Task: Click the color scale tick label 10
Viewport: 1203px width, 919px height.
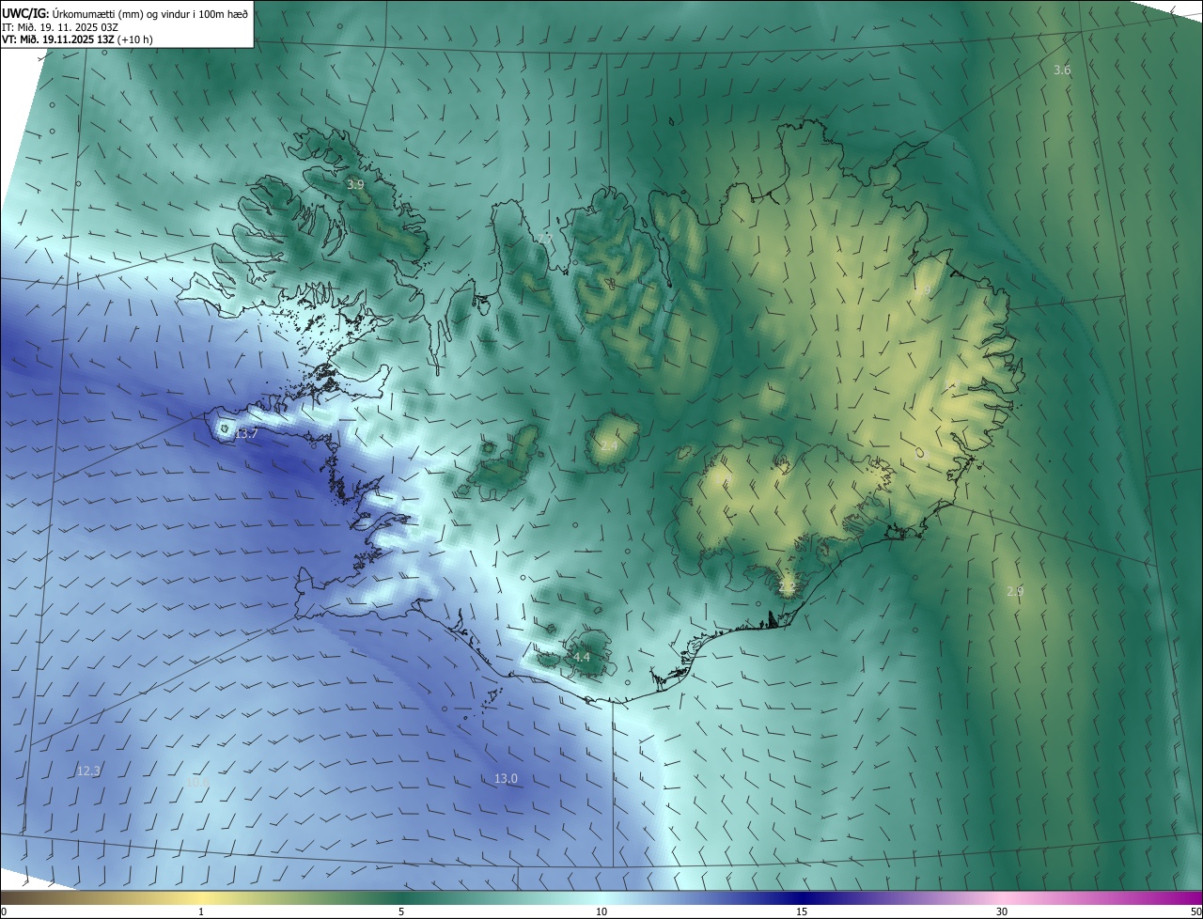Action: pos(601,911)
